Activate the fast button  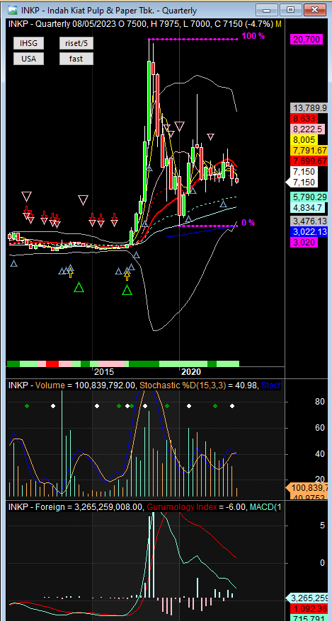click(x=76, y=59)
